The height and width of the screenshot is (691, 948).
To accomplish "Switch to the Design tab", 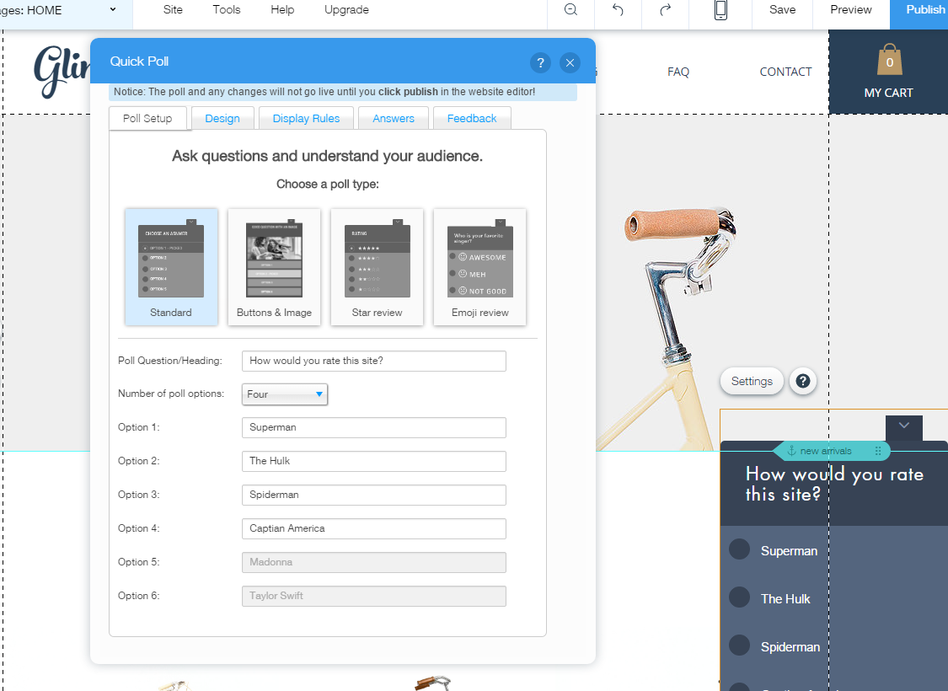I will click(x=222, y=119).
